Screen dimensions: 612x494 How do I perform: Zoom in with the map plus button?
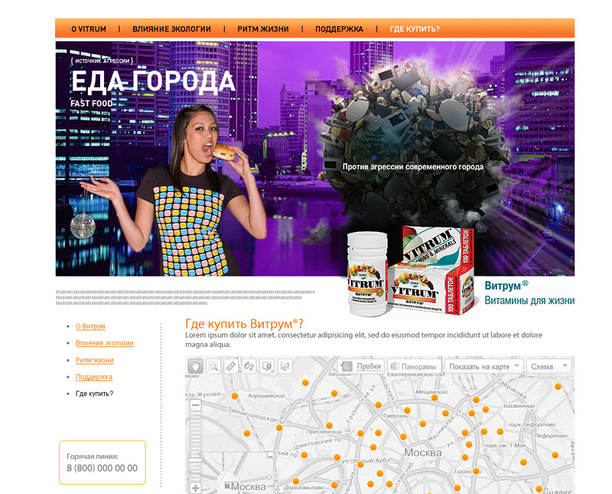195,488
